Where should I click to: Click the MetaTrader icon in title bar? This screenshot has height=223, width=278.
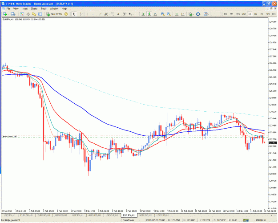(3, 4)
